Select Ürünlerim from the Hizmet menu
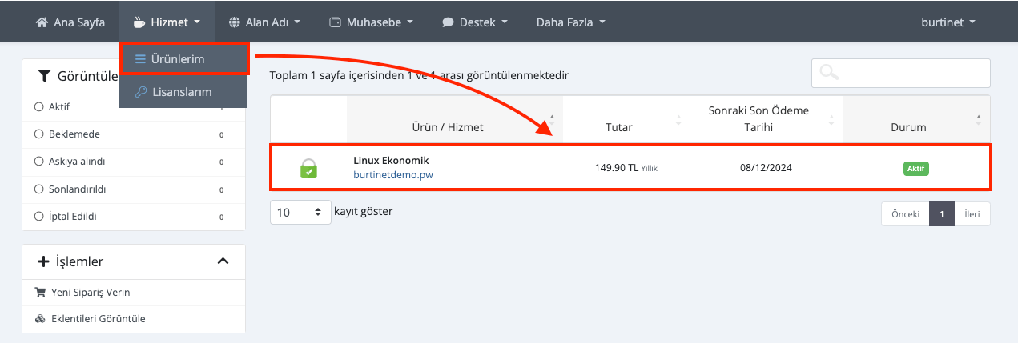1018x343 pixels. click(177, 59)
